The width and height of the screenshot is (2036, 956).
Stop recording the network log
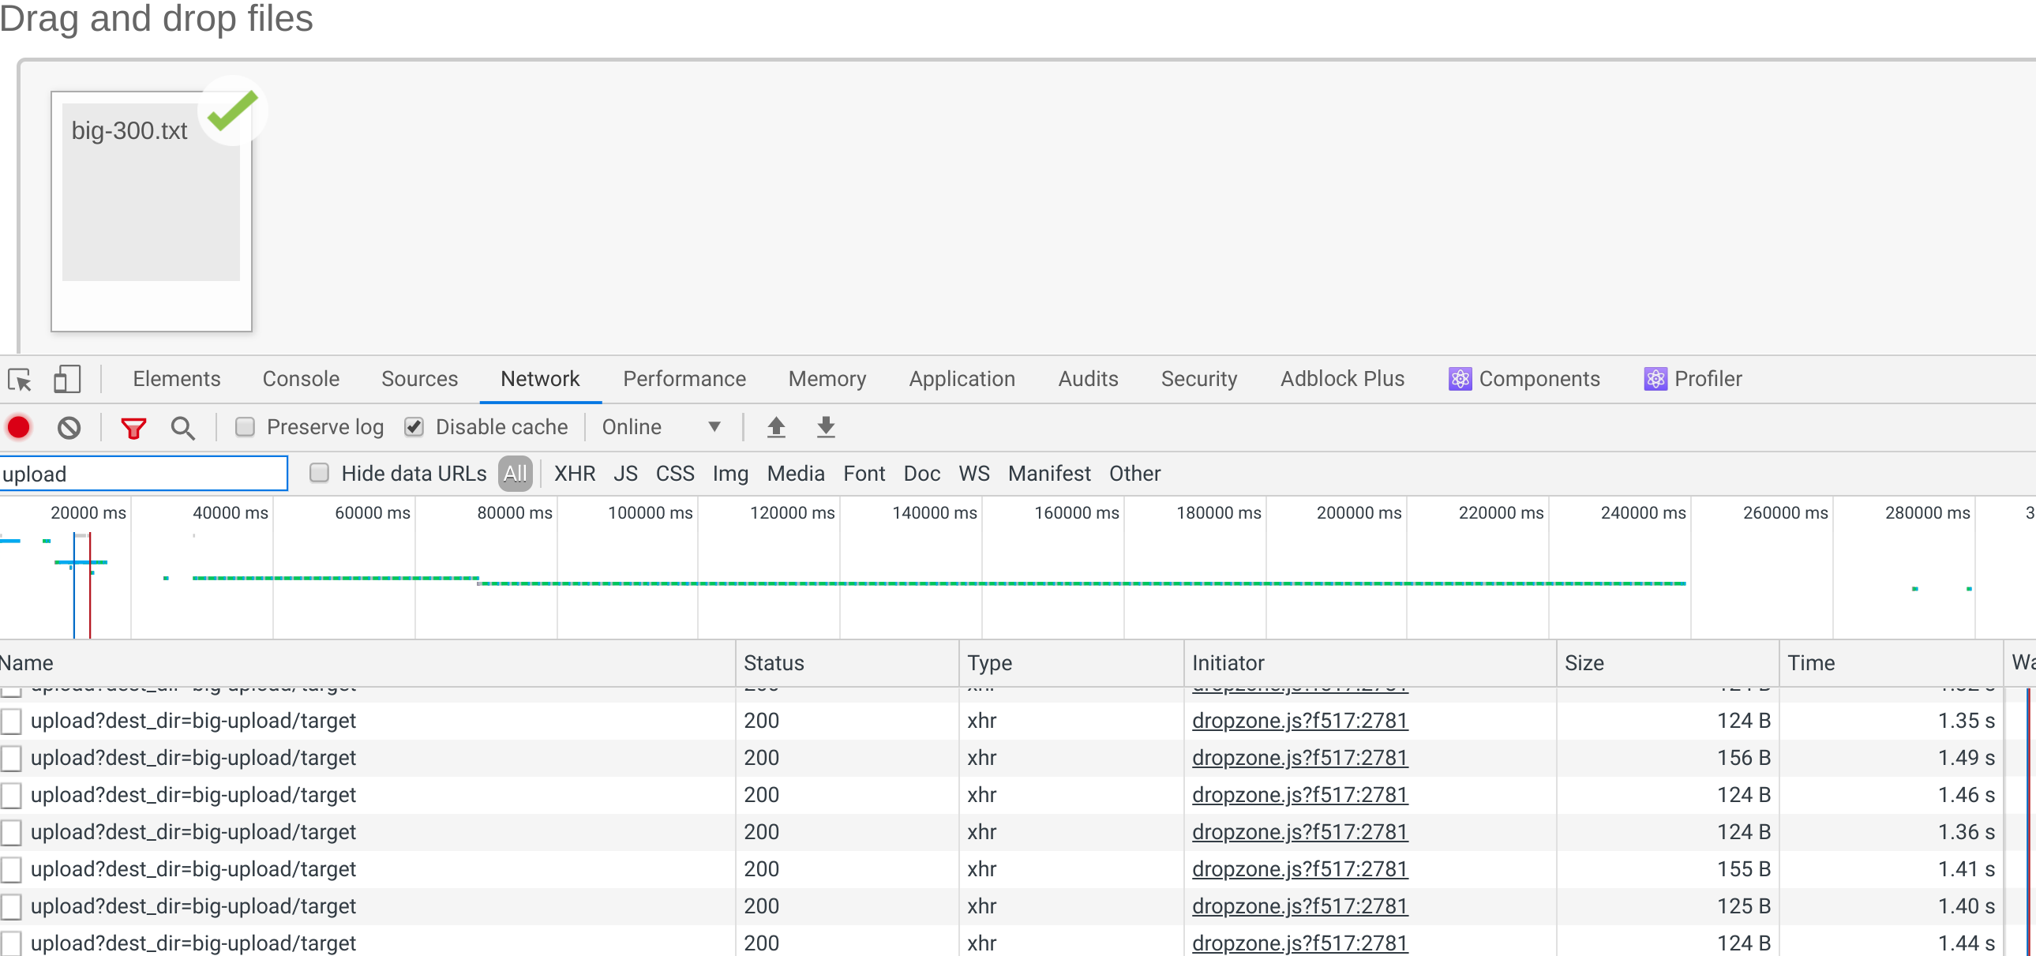18,427
